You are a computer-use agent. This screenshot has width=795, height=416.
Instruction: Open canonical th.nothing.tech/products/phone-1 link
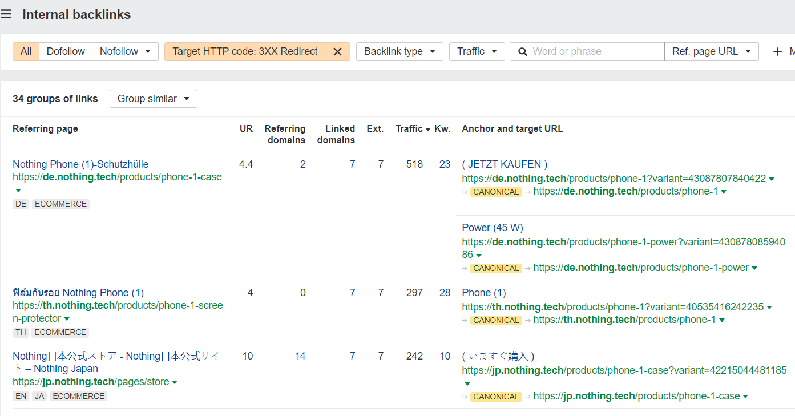(624, 320)
